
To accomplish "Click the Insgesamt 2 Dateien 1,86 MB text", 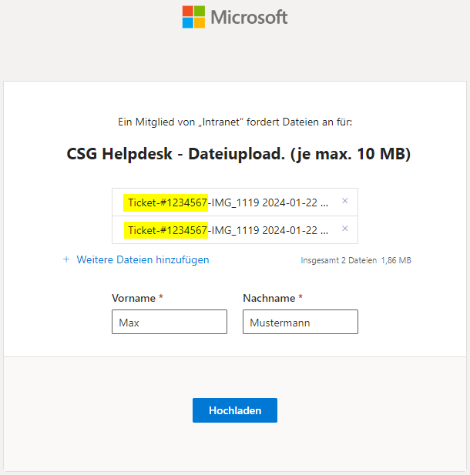I will tap(356, 260).
